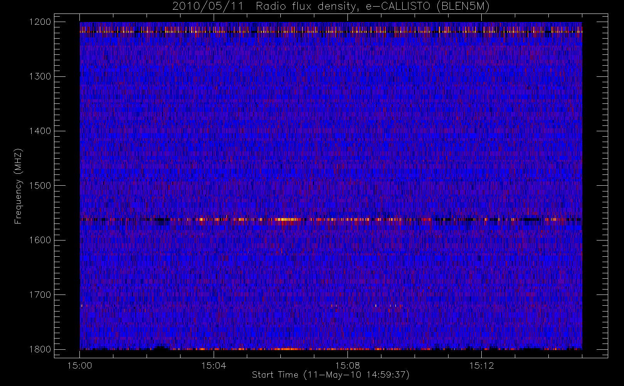
Task: Select the 1400 frequency tick label
Action: click(40, 131)
